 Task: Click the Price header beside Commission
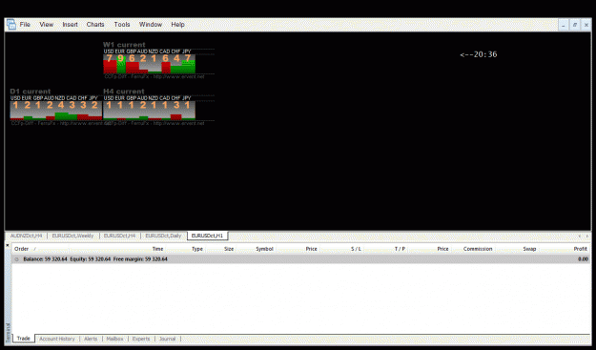[442, 249]
